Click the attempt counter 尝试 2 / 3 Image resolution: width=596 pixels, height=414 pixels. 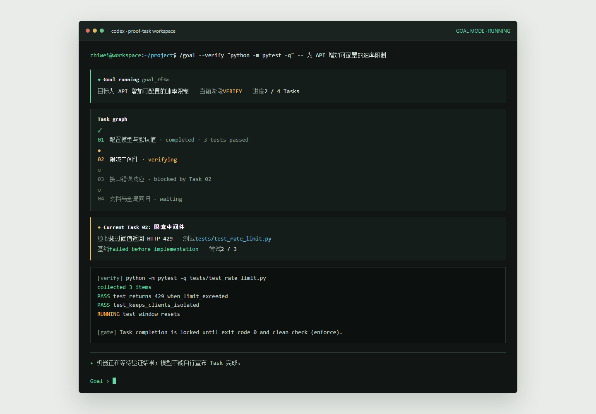(x=223, y=249)
